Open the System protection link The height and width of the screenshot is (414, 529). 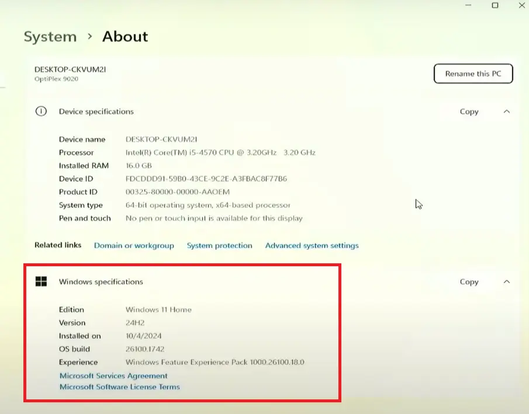220,245
